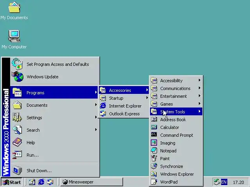The width and height of the screenshot is (250, 187).
Task: Expand the Entertainment submenu arrow
Action: 200,96
